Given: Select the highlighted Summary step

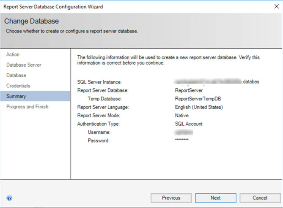Looking at the screenshot, I should pos(16,96).
